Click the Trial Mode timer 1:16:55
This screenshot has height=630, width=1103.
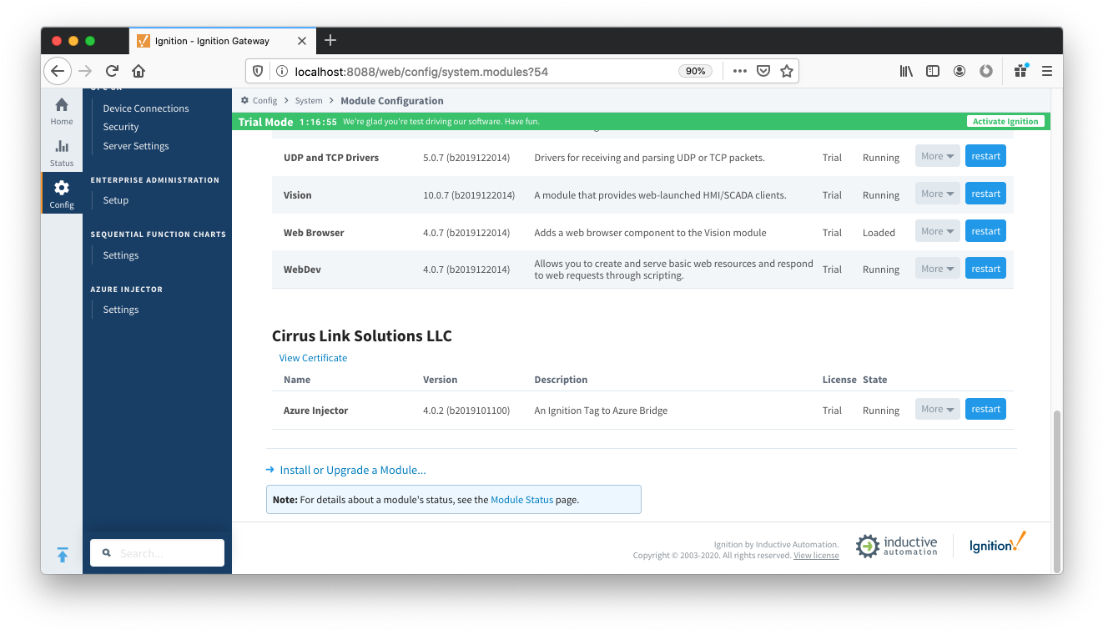318,122
